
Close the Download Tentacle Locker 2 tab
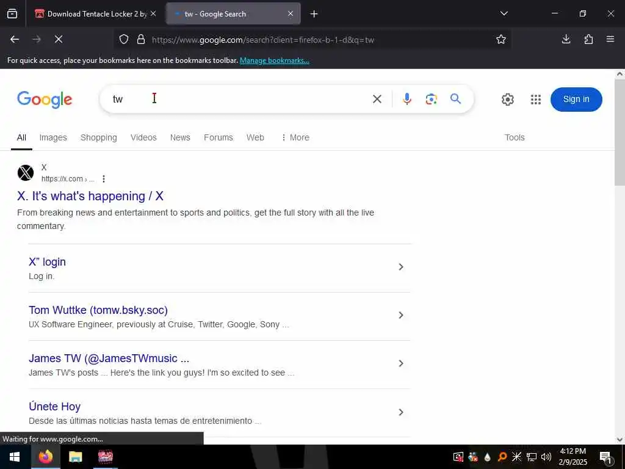coord(153,13)
